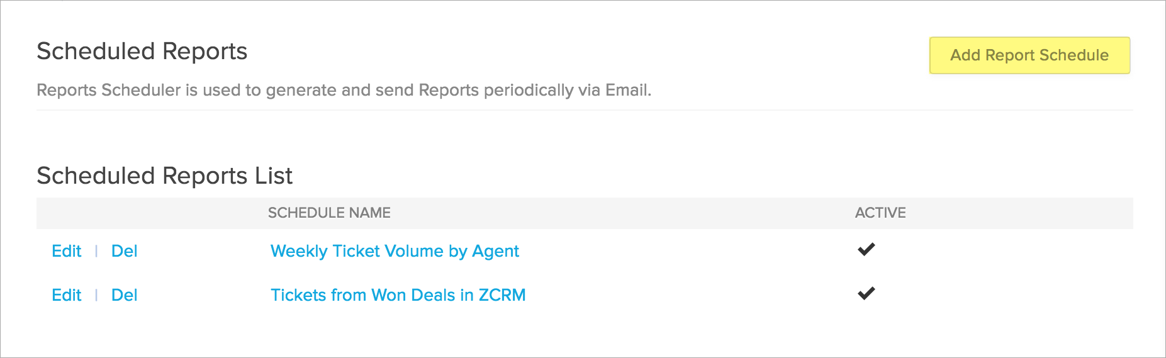Click the Add Report Schedule button

click(x=1029, y=55)
